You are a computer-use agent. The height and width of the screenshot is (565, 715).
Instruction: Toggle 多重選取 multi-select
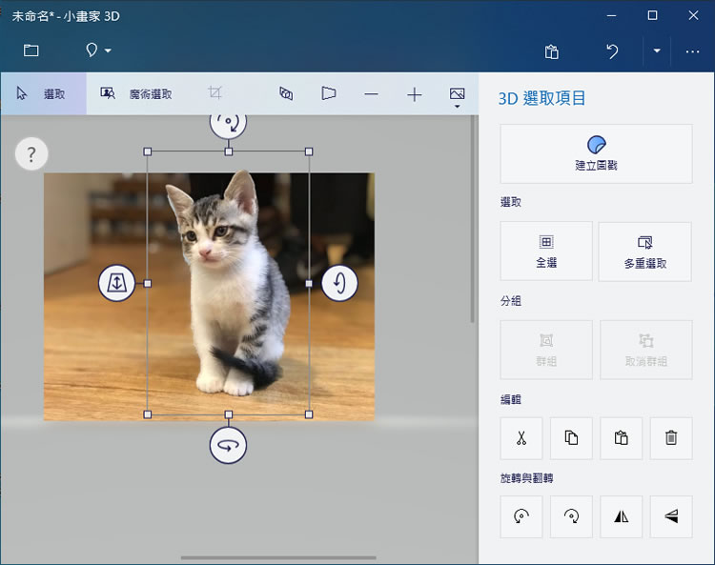645,252
